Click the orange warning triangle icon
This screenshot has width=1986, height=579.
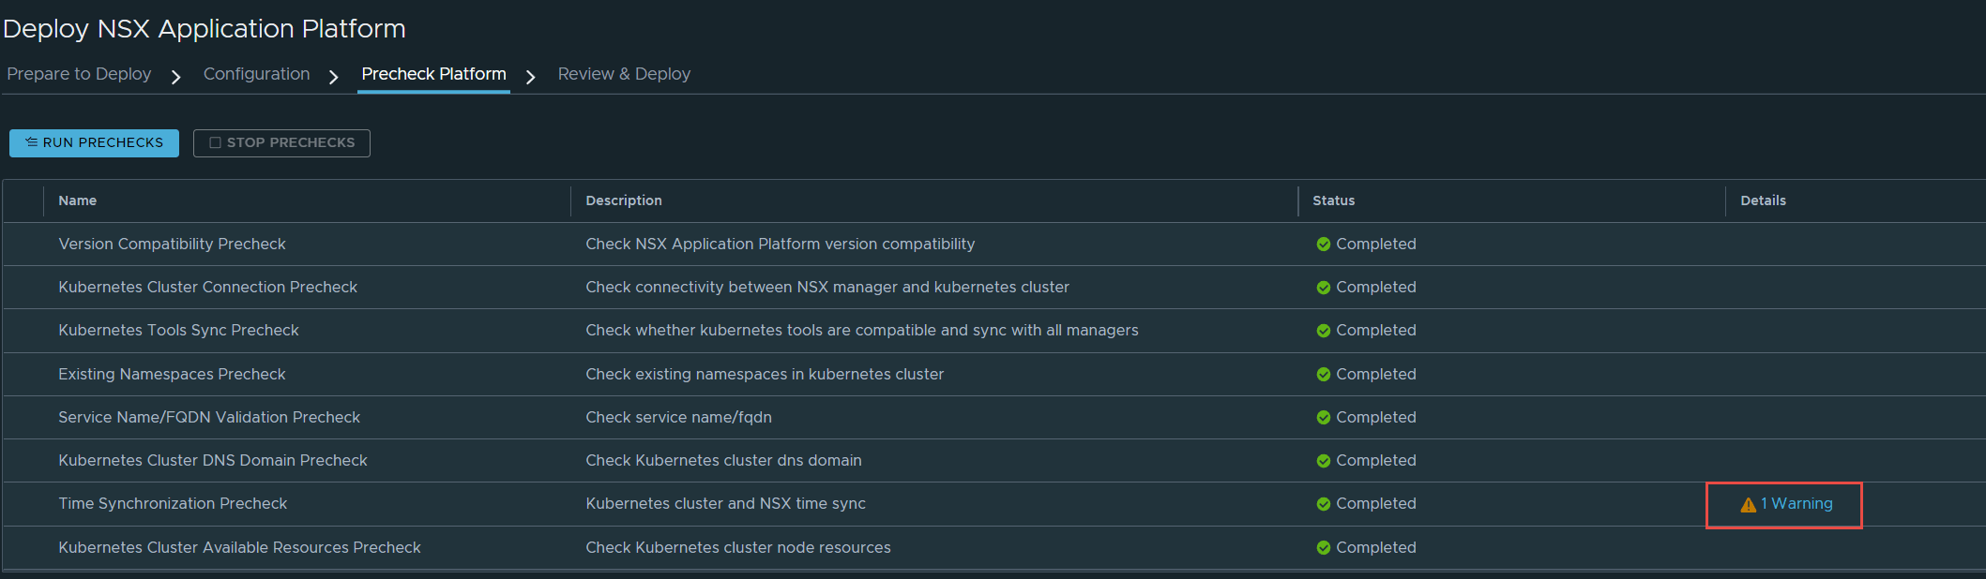tap(1749, 505)
